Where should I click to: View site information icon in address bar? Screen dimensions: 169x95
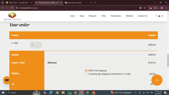[x=17, y=8]
